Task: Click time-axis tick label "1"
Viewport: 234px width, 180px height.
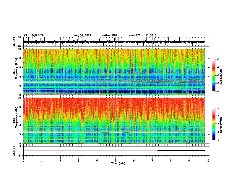Action: [x=42, y=161]
